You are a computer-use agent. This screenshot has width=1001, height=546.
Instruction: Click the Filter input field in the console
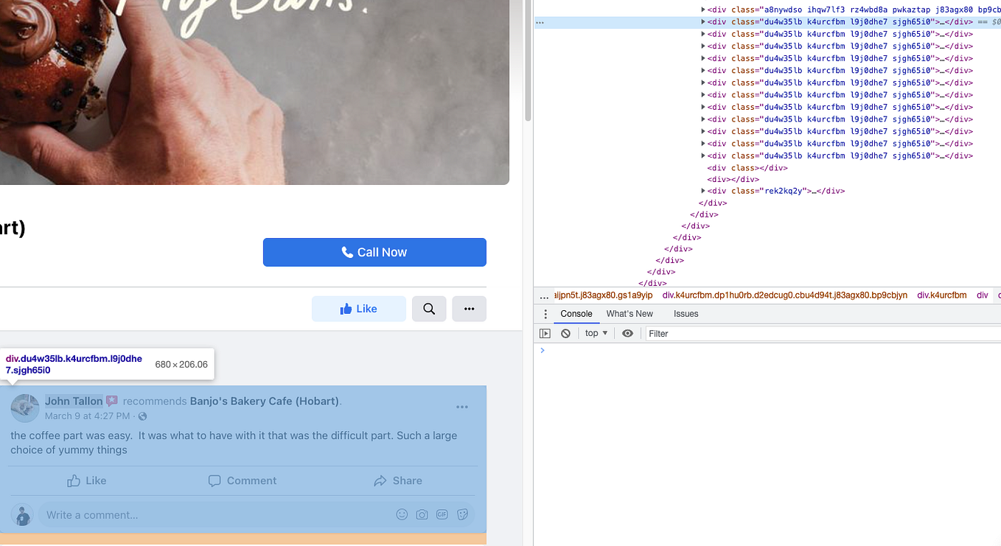pos(700,333)
